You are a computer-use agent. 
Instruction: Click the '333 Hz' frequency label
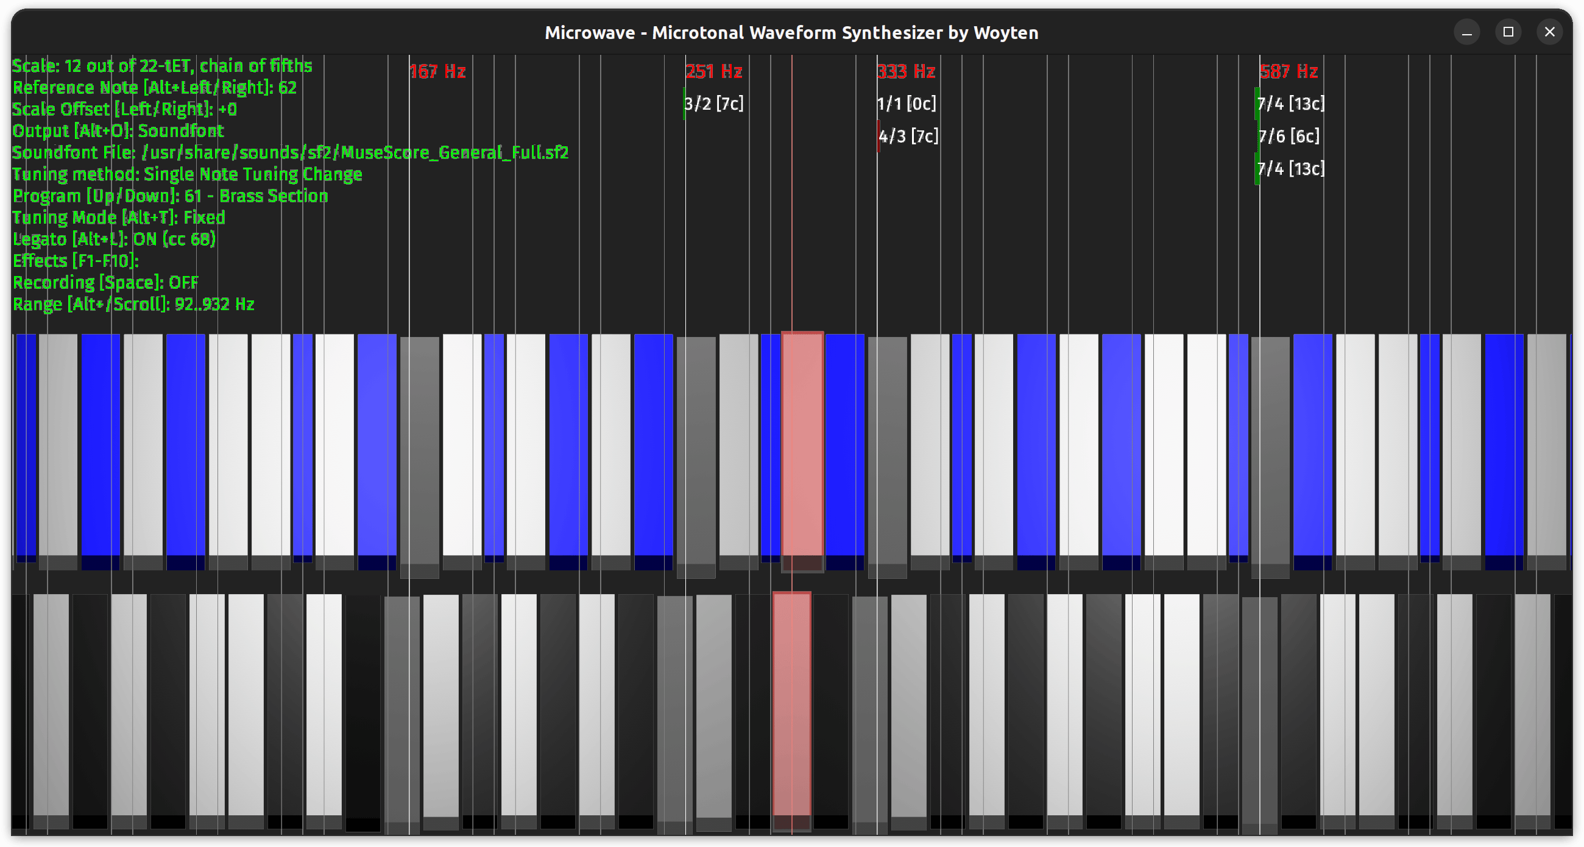(x=906, y=72)
